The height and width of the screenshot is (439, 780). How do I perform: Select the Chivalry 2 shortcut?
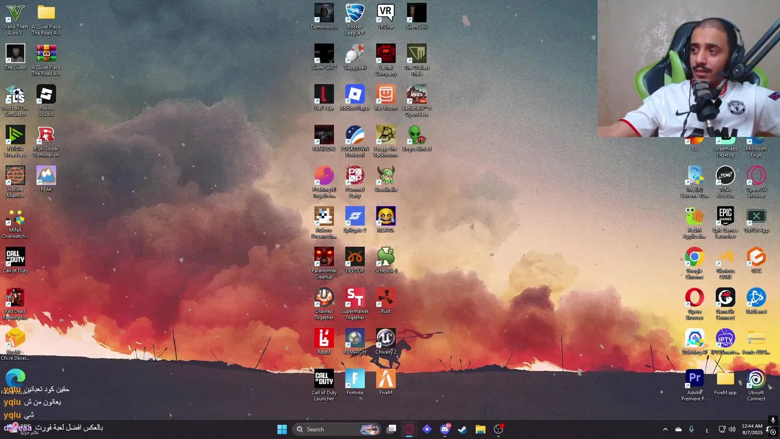tap(385, 342)
